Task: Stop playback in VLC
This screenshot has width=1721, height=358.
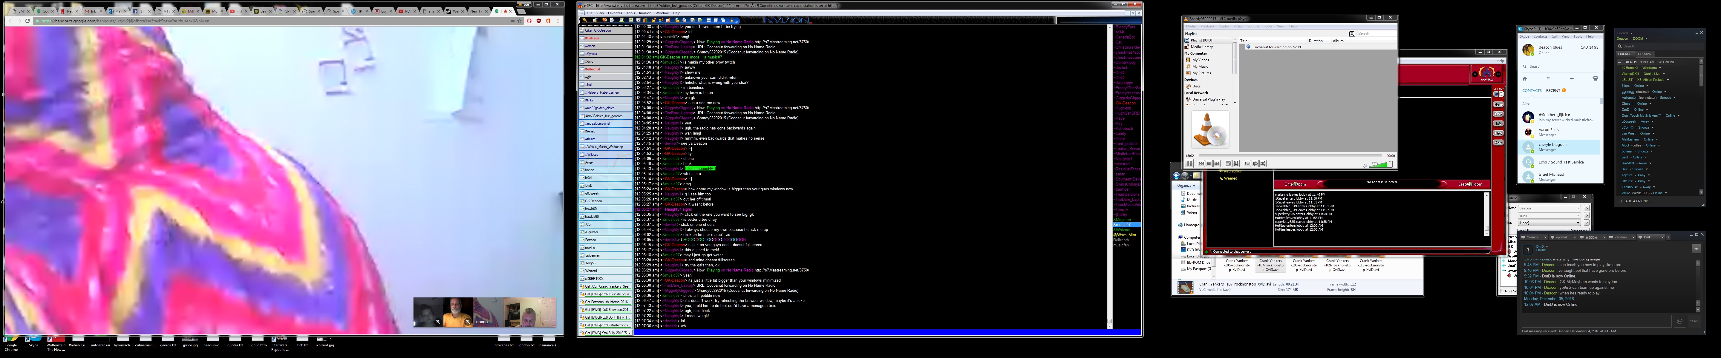Action: click(x=1209, y=163)
